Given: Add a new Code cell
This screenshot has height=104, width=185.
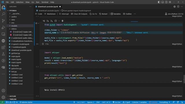Looking at the screenshot, I should pyautogui.click(x=38, y=14).
